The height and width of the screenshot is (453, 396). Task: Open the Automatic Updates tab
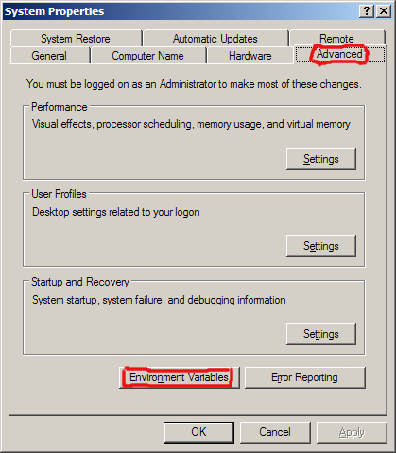[x=215, y=39]
